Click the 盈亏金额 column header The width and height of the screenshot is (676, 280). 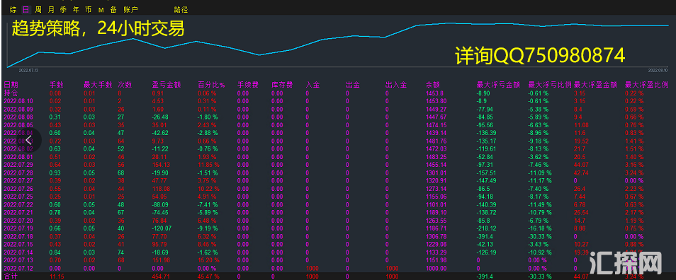pyautogui.click(x=167, y=85)
